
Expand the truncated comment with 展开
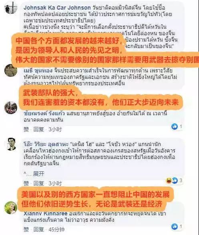[38, 174]
